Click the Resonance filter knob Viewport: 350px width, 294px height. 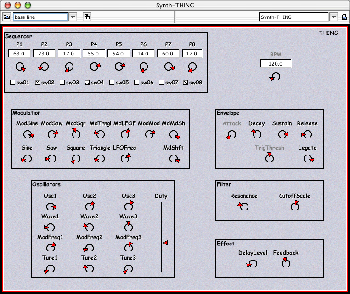pos(243,206)
